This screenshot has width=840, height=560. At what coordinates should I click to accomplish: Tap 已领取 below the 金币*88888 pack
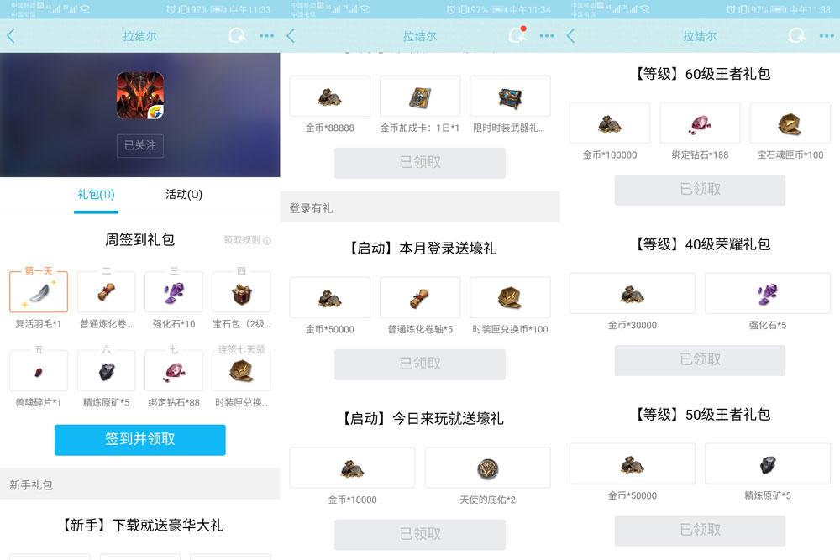(420, 163)
